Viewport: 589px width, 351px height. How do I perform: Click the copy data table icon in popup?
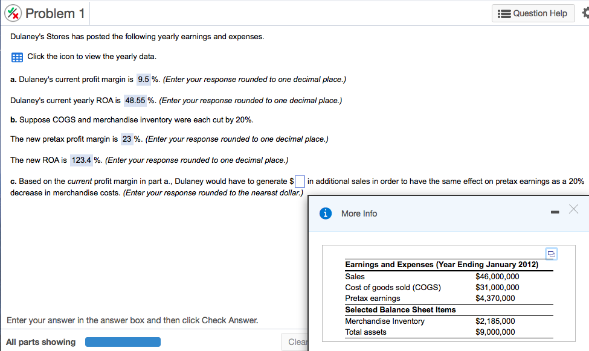[x=551, y=254]
